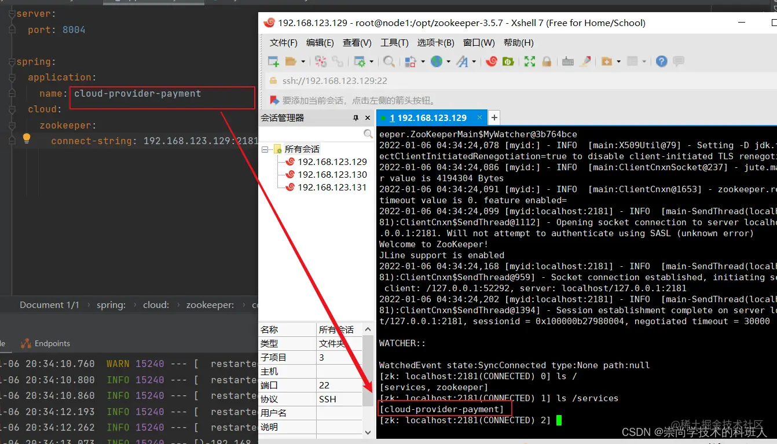Click the globe encoding icon
This screenshot has width=777, height=444.
(437, 61)
